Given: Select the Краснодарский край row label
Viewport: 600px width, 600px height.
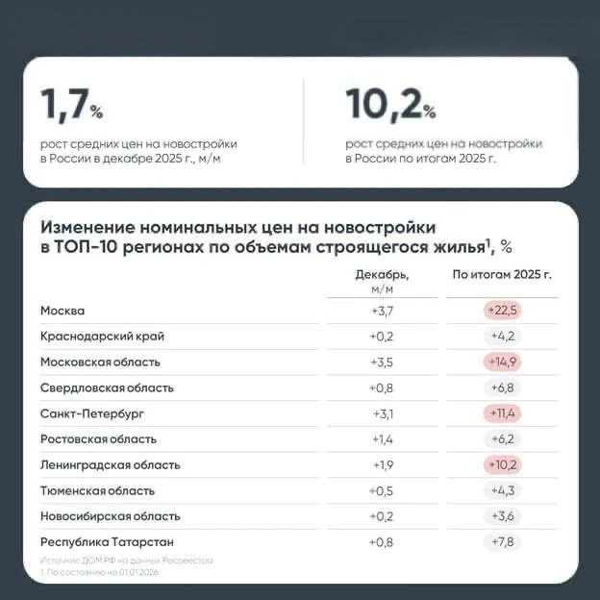Looking at the screenshot, I should 102,337.
